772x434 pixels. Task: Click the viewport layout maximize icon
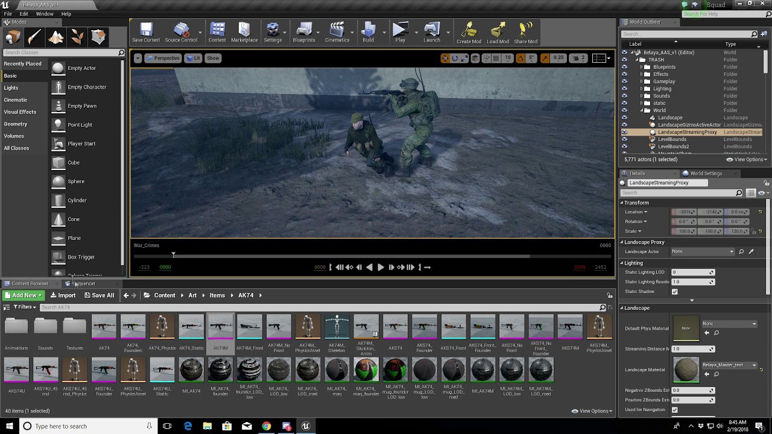tap(599, 58)
